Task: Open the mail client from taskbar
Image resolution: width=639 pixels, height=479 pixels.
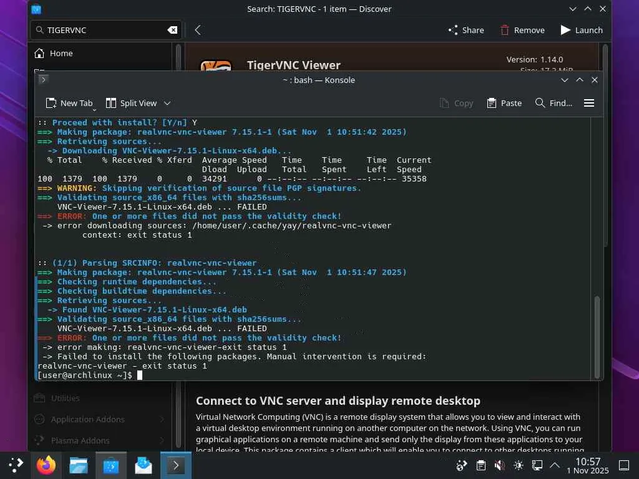Action: (144, 465)
